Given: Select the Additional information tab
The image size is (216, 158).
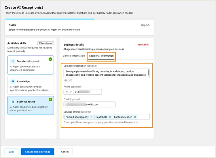Looking at the screenshot, I should 101,56.
